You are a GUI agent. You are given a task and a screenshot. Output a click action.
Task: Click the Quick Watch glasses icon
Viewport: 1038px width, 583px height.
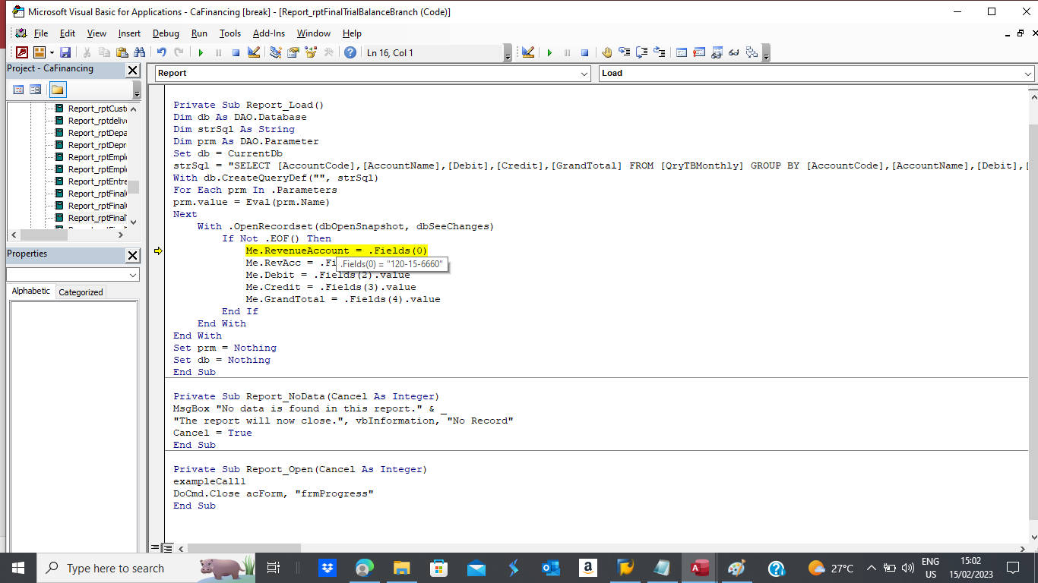click(x=733, y=52)
